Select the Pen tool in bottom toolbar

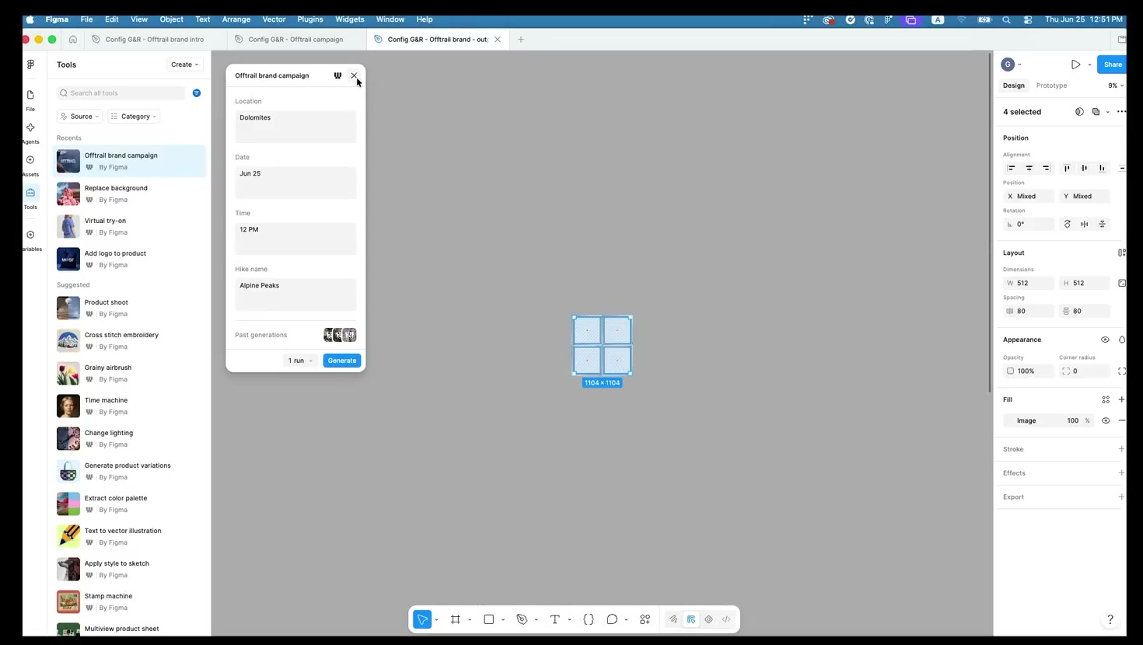(x=522, y=619)
